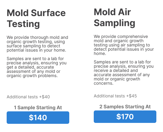Click 'We provide comprehensive' text line
The height and width of the screenshot is (132, 163).
[x=121, y=36]
